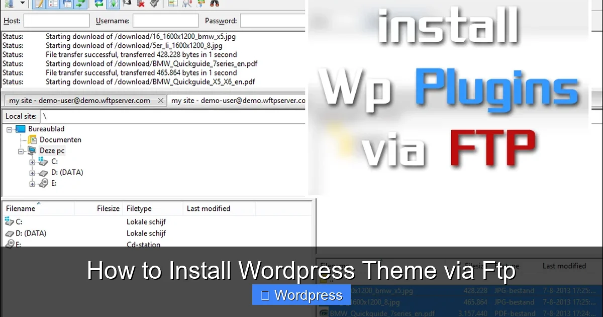Select C: drive in the local tree
The height and width of the screenshot is (317, 603).
pos(54,162)
